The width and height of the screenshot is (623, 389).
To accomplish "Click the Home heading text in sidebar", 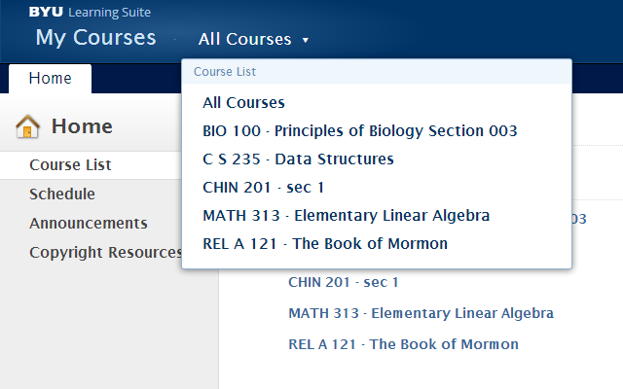I will pyautogui.click(x=82, y=126).
